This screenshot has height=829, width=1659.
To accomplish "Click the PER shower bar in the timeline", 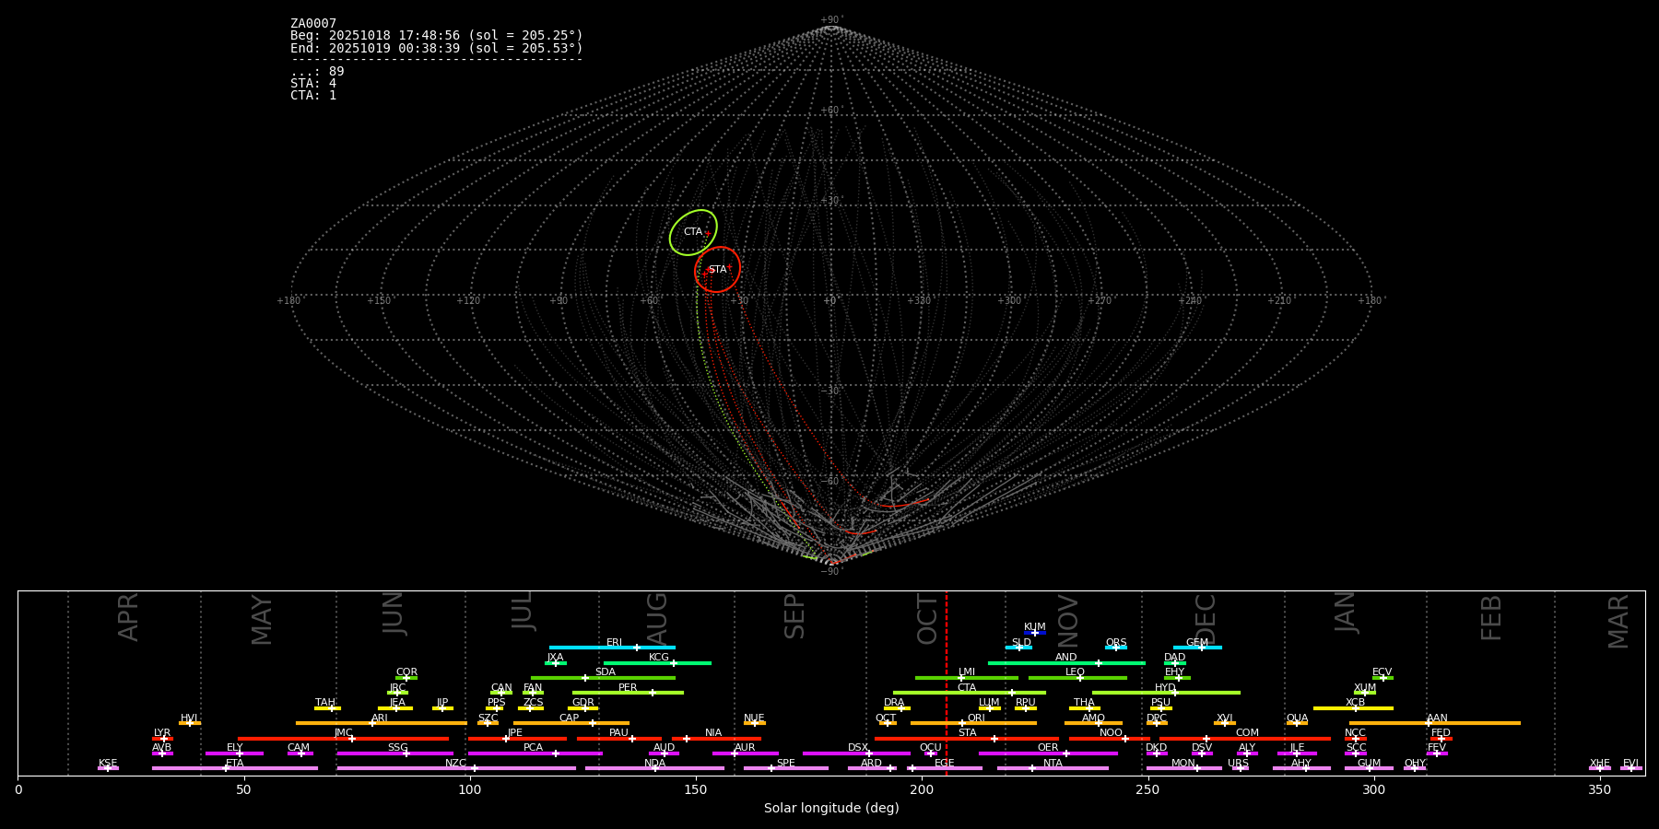I will point(628,693).
